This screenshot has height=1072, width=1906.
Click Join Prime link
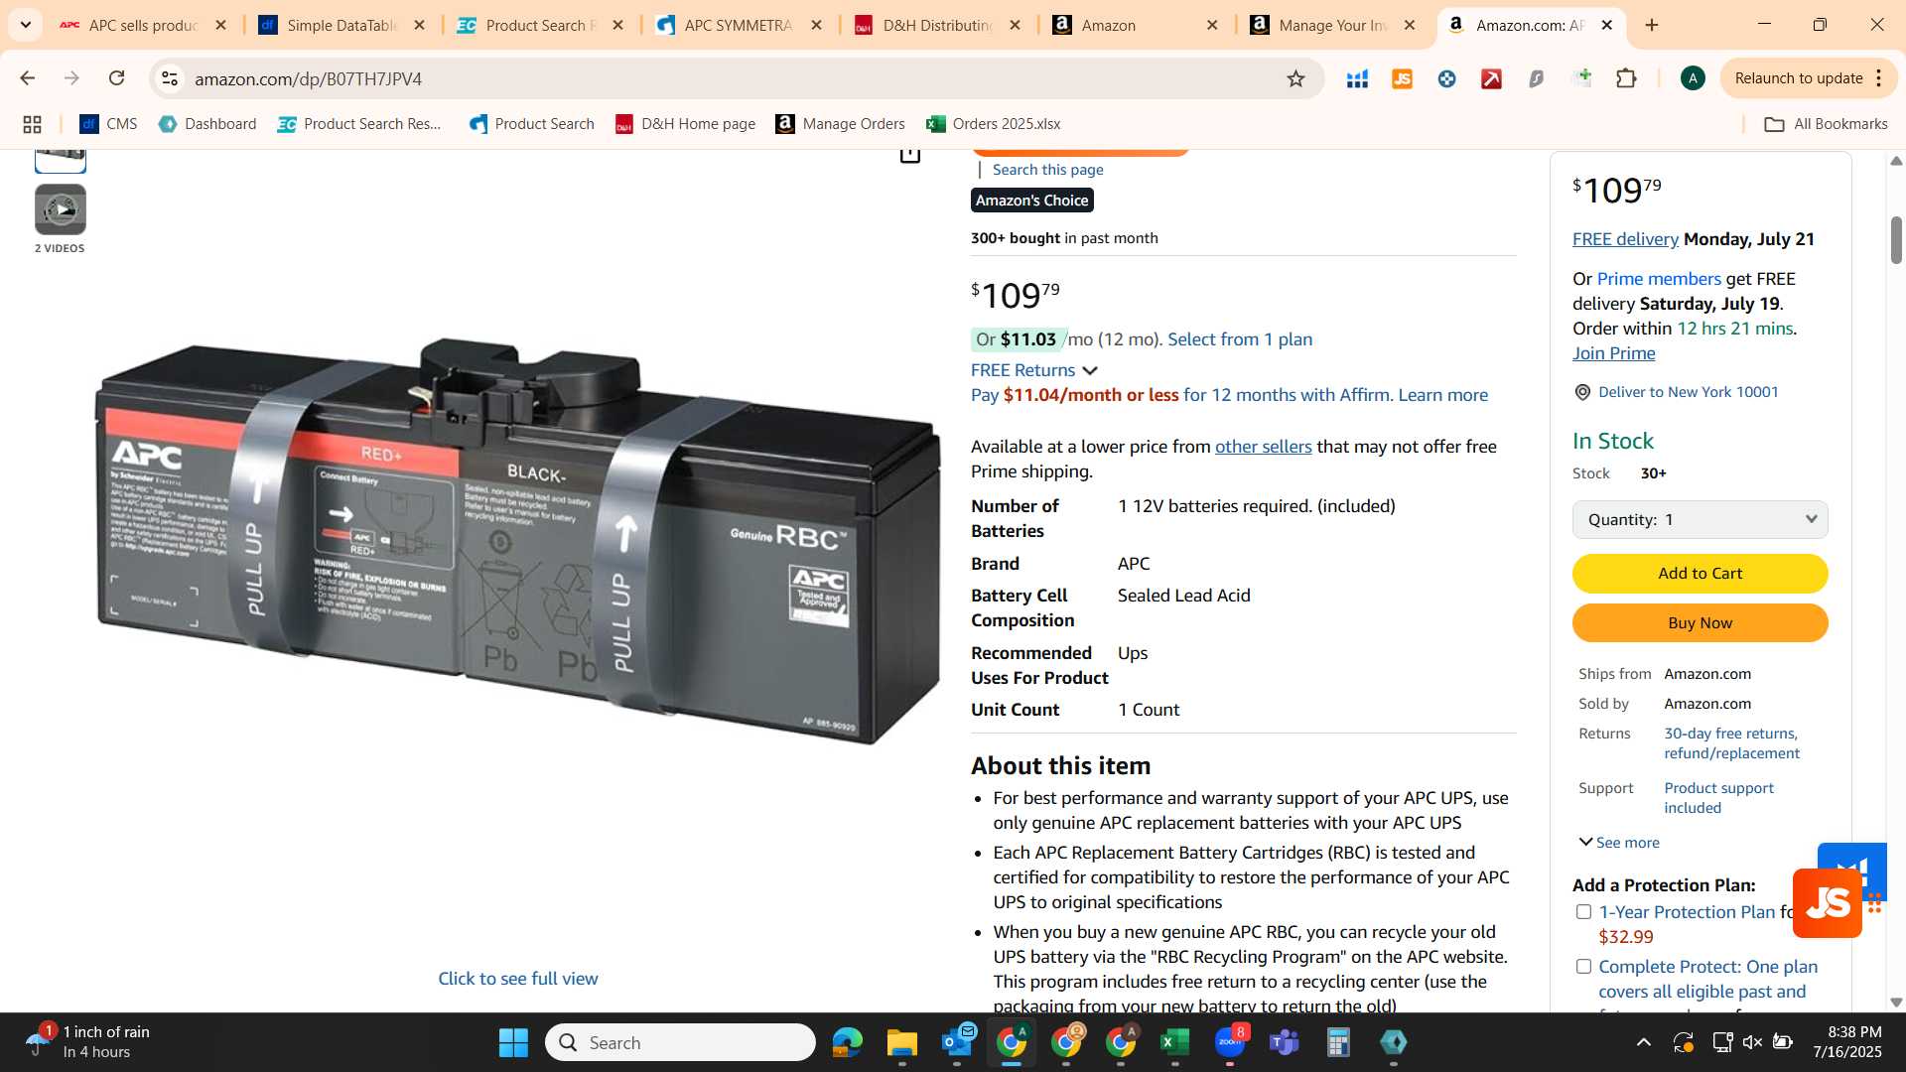point(1613,353)
